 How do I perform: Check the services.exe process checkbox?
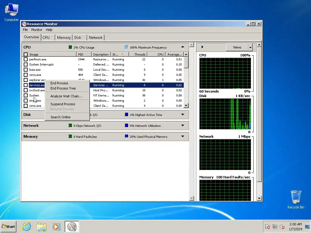coord(26,85)
